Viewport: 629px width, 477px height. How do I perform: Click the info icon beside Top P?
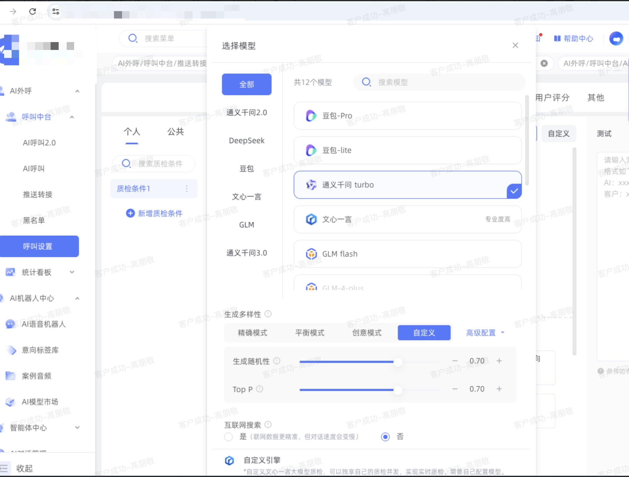260,389
